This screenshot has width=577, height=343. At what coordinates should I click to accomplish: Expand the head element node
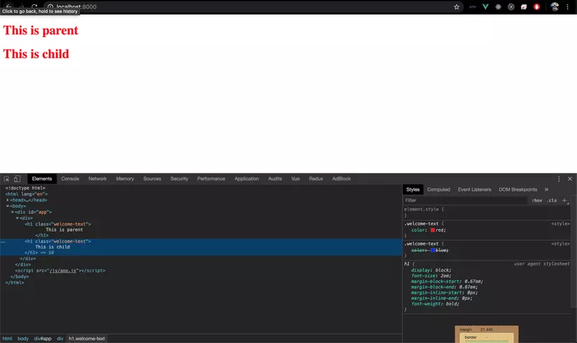(x=8, y=200)
